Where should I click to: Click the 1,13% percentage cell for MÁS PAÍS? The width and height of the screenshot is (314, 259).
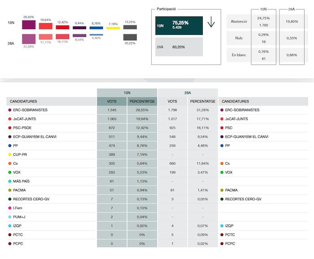142,181
